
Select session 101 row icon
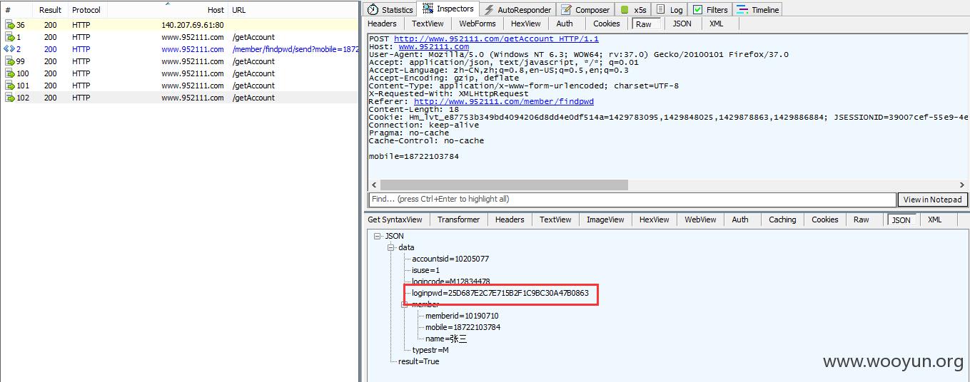(10, 86)
